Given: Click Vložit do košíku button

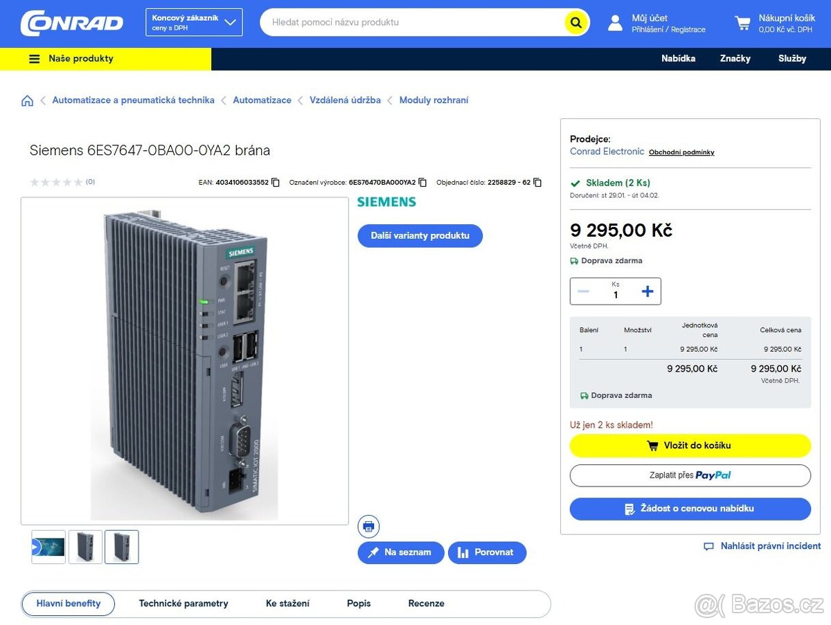Looking at the screenshot, I should (690, 446).
